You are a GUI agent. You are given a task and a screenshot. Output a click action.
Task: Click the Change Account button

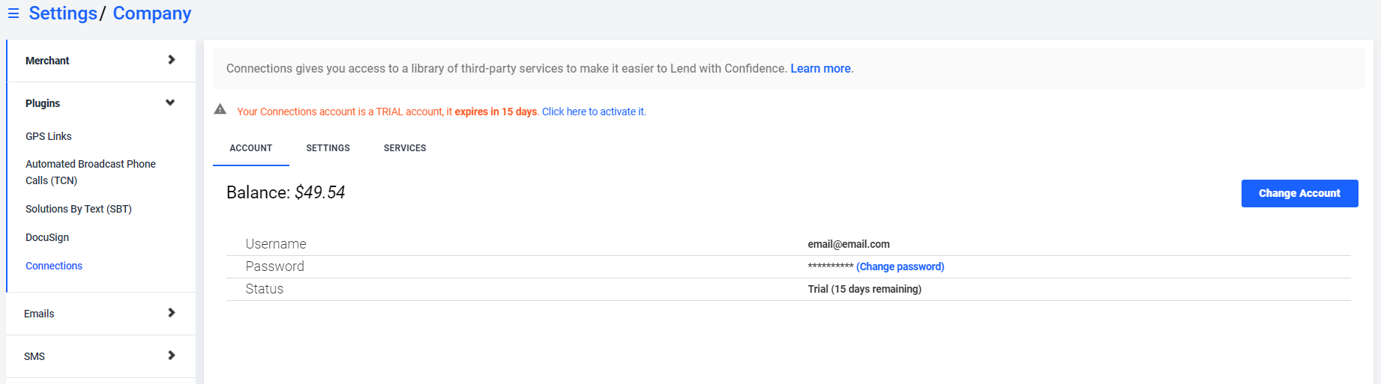pyautogui.click(x=1299, y=193)
